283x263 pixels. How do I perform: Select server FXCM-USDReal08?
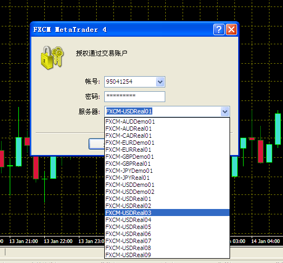(x=167, y=248)
